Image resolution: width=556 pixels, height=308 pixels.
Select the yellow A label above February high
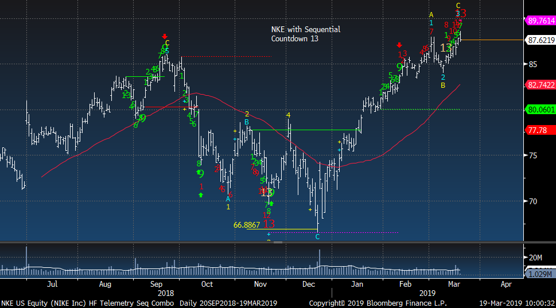coord(431,15)
